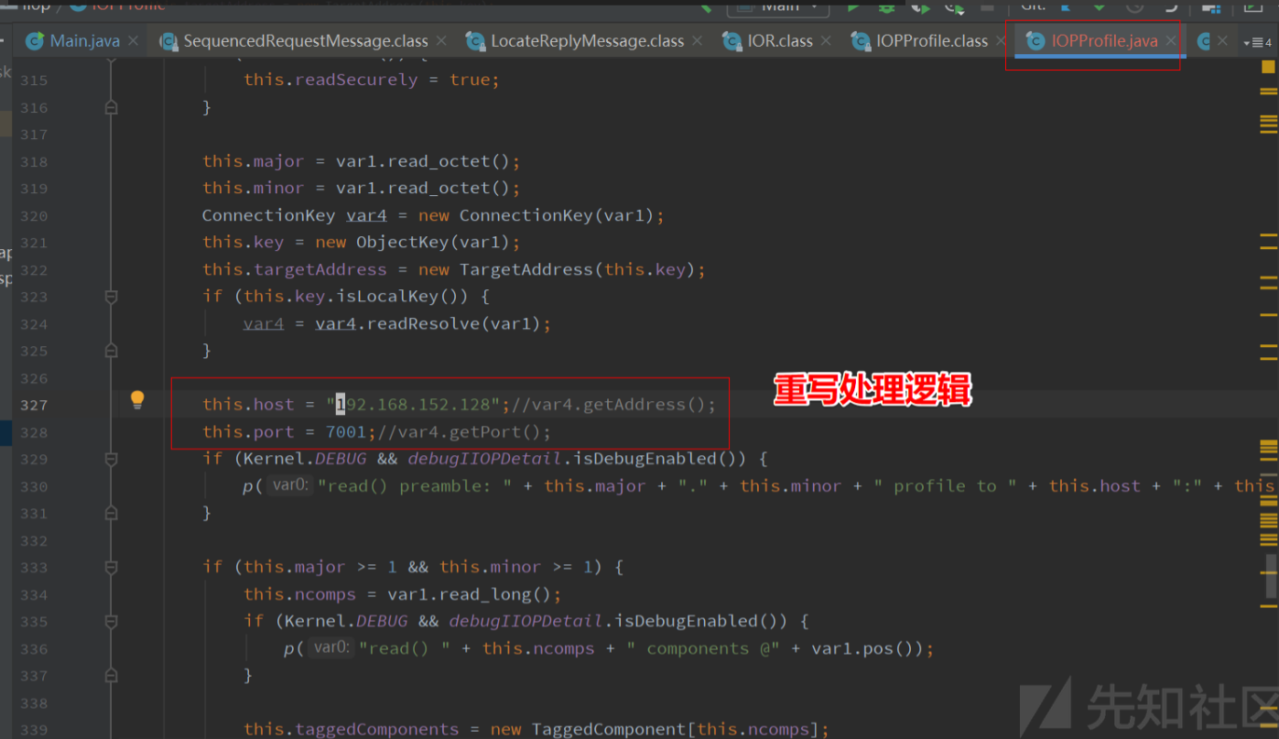Open the hidden tabs list dropdown

click(x=1258, y=42)
